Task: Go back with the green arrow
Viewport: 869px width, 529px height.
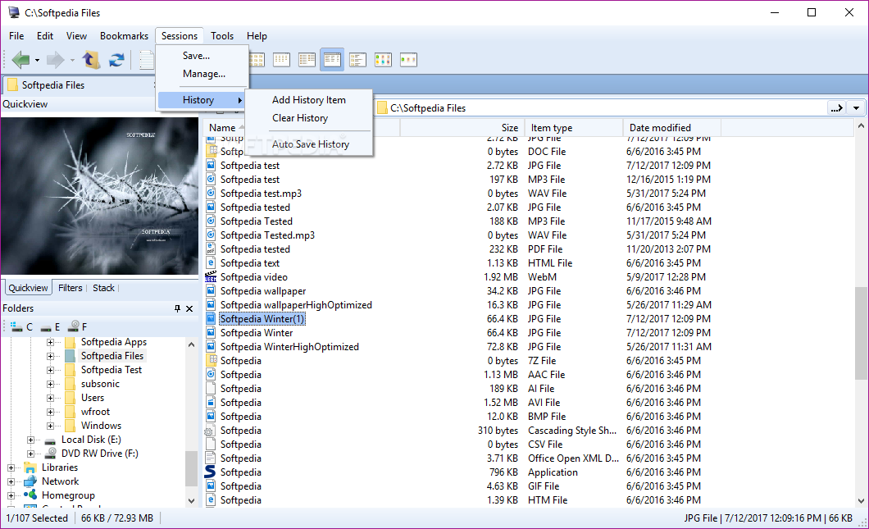Action: (20, 59)
